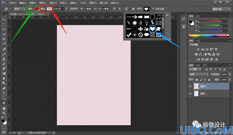233x135 pixels.
Task: Choose the fleur-de-lis shape
Action: 140,29
